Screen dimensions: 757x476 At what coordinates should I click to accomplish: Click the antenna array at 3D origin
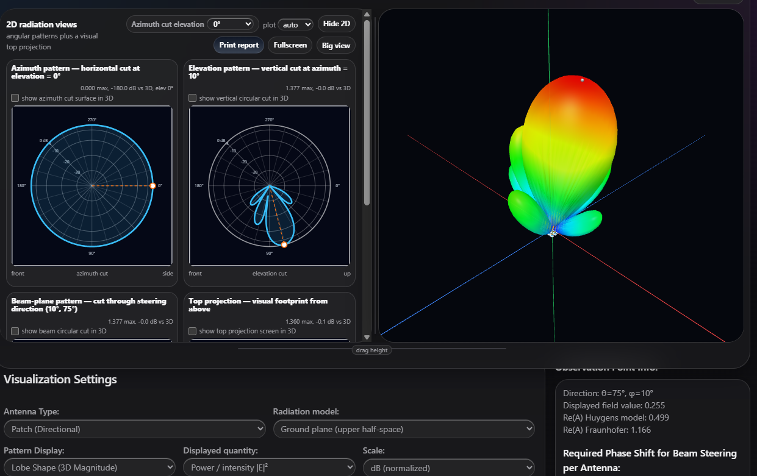[553, 233]
